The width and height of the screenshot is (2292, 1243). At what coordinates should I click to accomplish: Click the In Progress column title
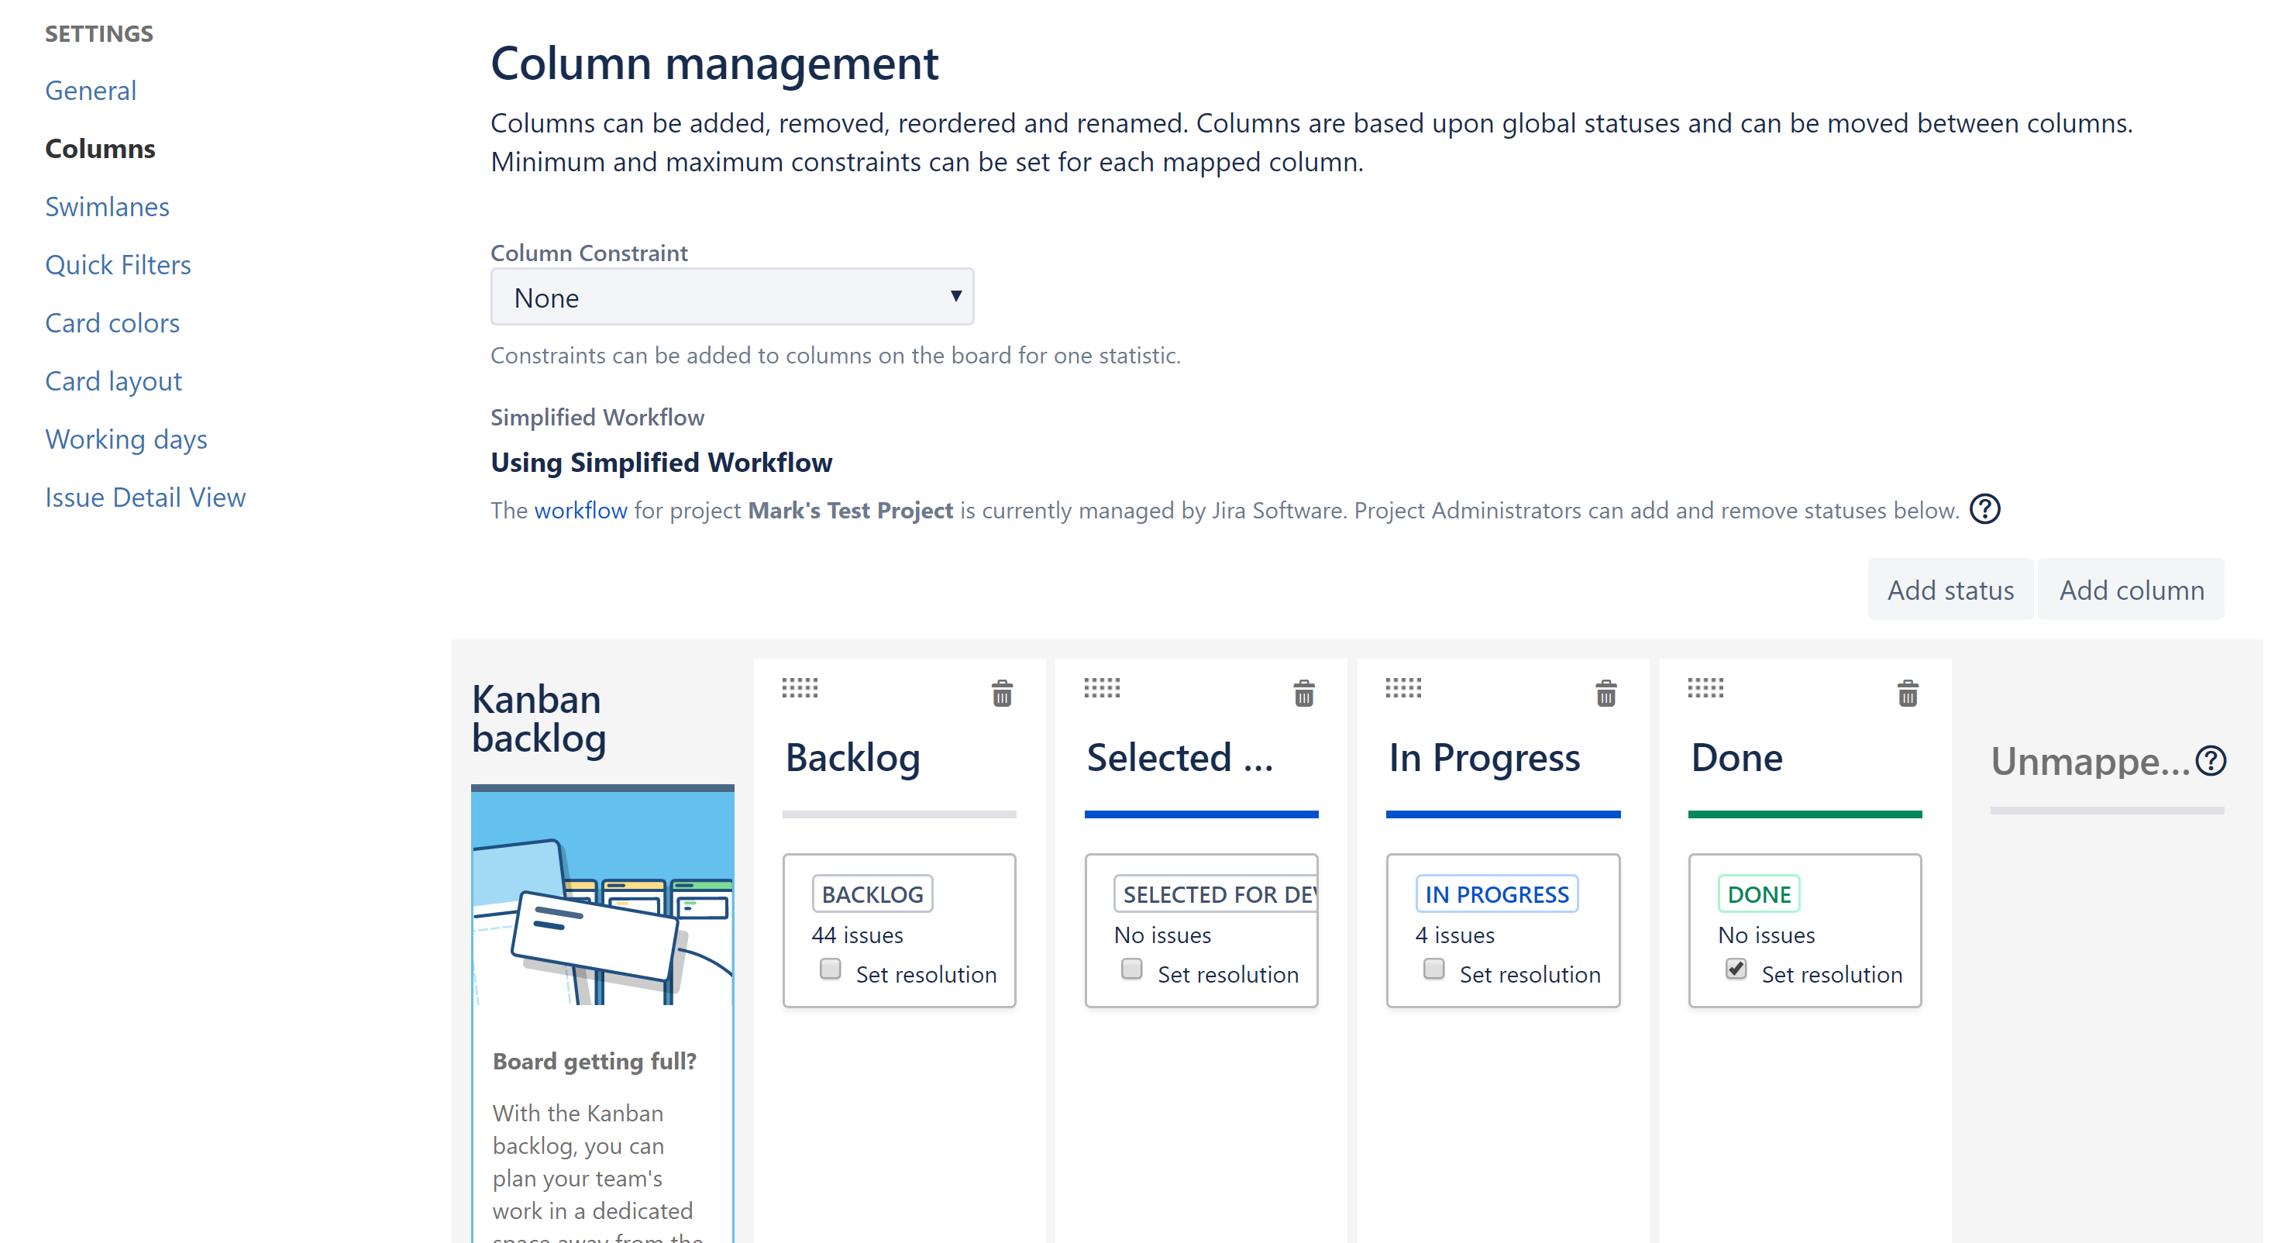[1485, 759]
